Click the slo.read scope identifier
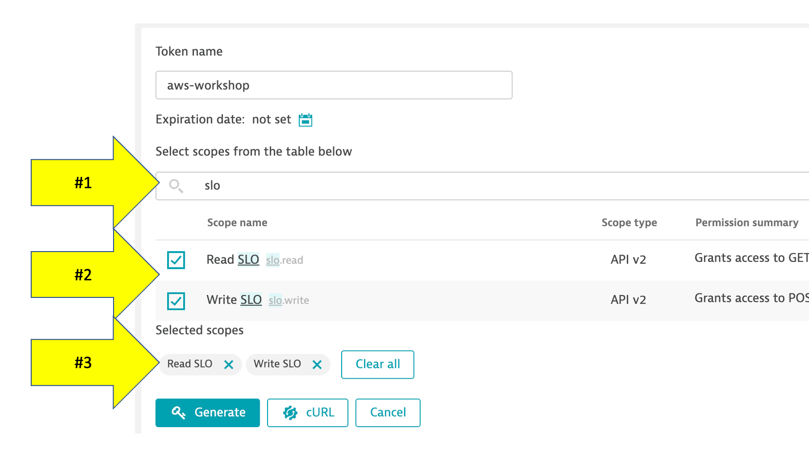The width and height of the screenshot is (809, 470). [285, 260]
